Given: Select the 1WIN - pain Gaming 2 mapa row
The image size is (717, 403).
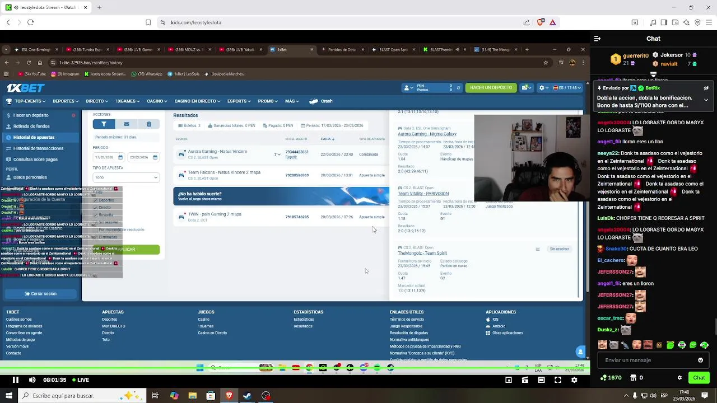Looking at the screenshot, I should tap(281, 217).
